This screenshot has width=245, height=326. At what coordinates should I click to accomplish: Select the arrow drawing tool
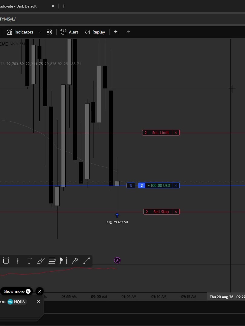(x=75, y=261)
